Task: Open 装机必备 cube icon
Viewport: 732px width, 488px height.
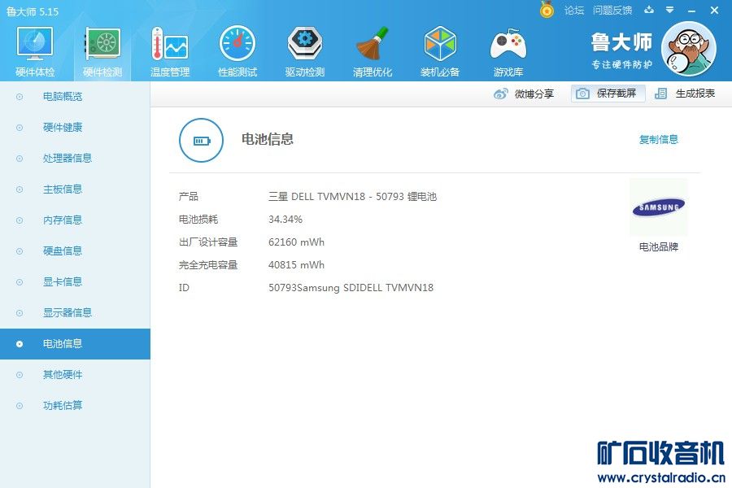Action: pyautogui.click(x=440, y=44)
